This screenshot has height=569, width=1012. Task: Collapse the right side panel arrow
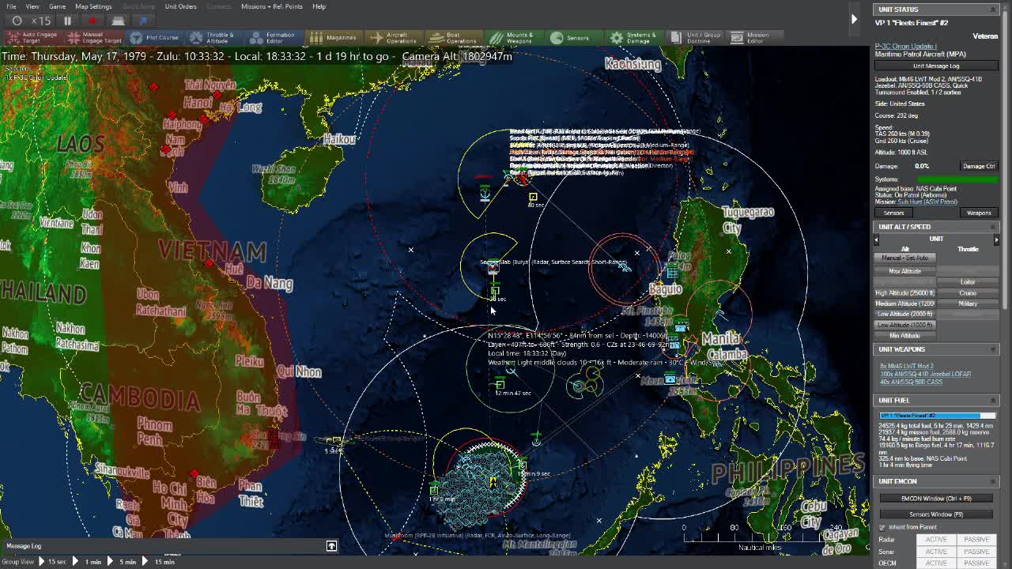854,18
